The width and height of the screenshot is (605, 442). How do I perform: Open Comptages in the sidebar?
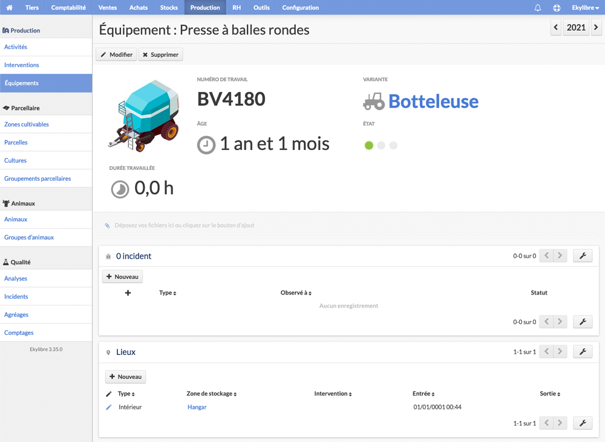click(46, 333)
